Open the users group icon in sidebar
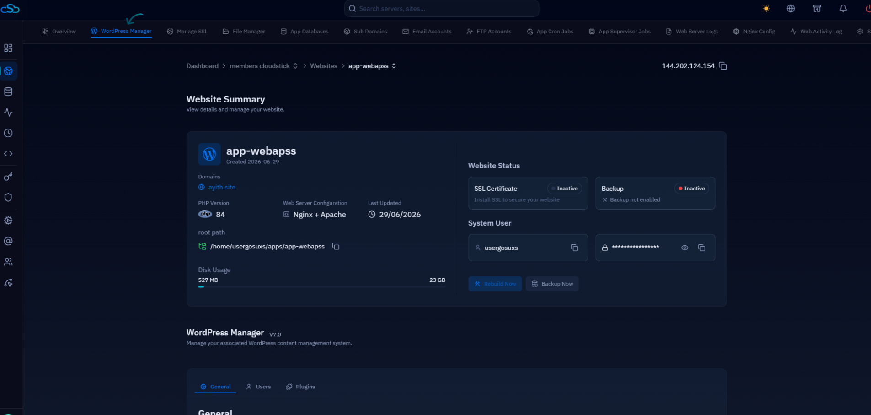Image resolution: width=871 pixels, height=415 pixels. click(x=8, y=262)
